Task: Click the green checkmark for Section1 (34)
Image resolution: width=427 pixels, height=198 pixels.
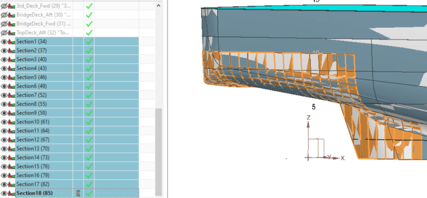Action: (89, 42)
